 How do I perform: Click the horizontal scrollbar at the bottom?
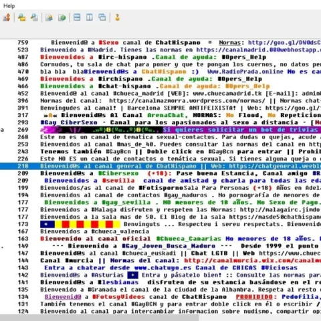coord(99,318)
